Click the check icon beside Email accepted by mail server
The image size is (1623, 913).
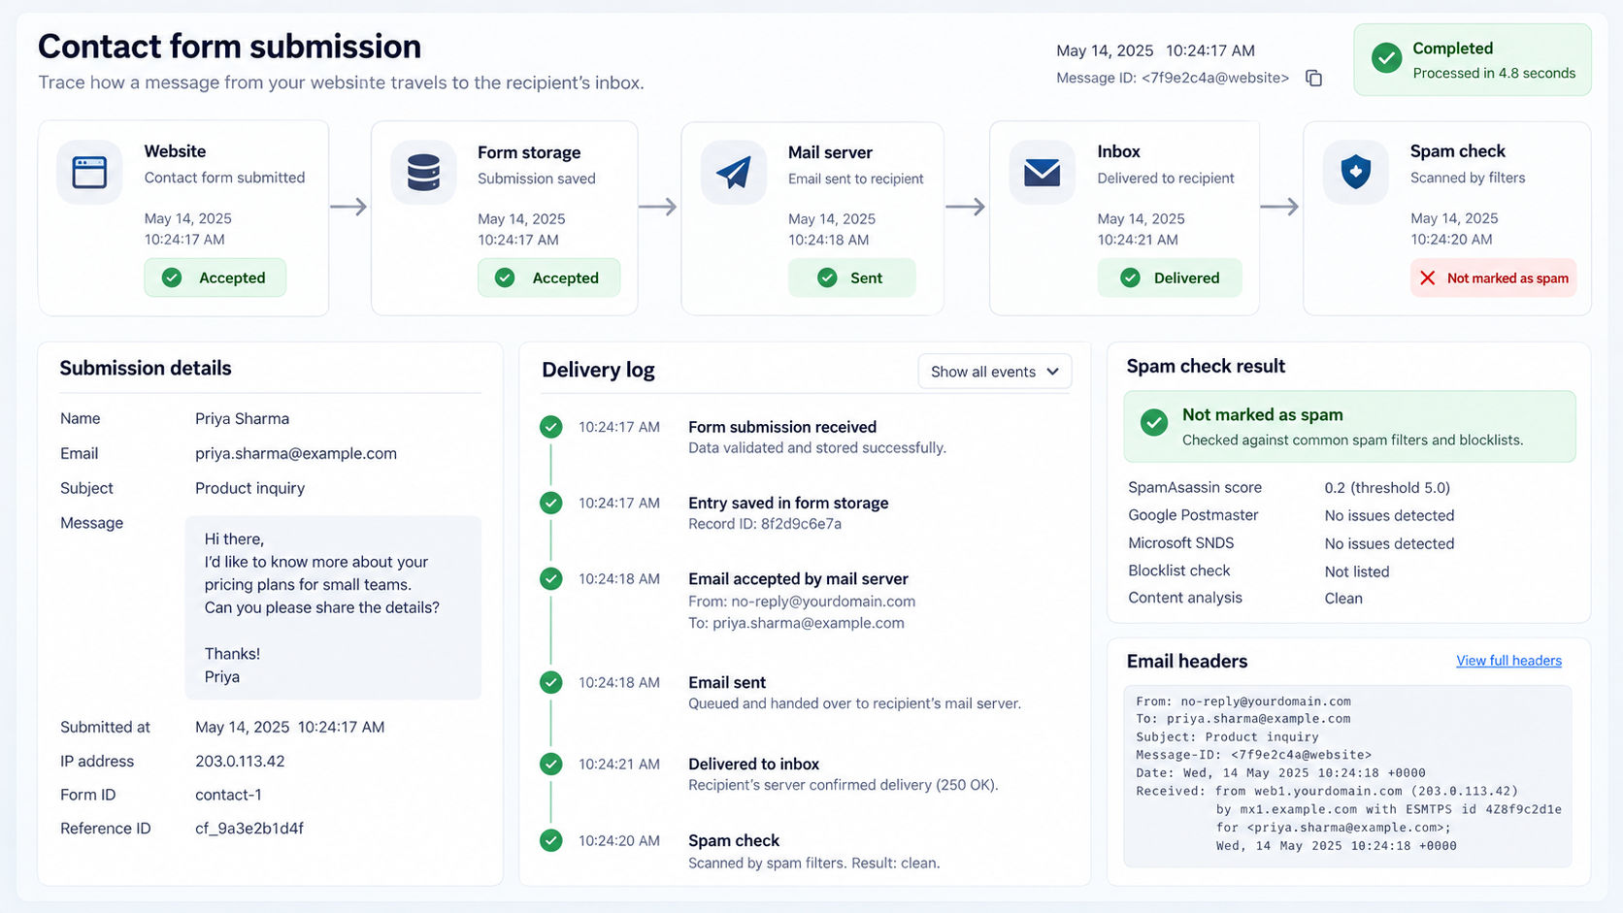pos(550,578)
